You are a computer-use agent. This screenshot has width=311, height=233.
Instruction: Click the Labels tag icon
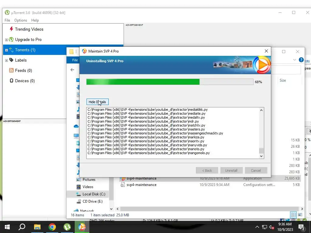pyautogui.click(x=11, y=60)
